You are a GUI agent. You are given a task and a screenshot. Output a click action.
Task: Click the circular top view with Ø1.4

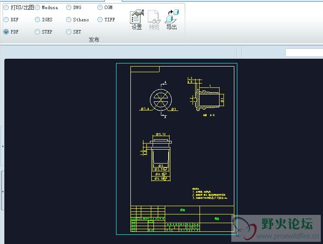coord(161,100)
